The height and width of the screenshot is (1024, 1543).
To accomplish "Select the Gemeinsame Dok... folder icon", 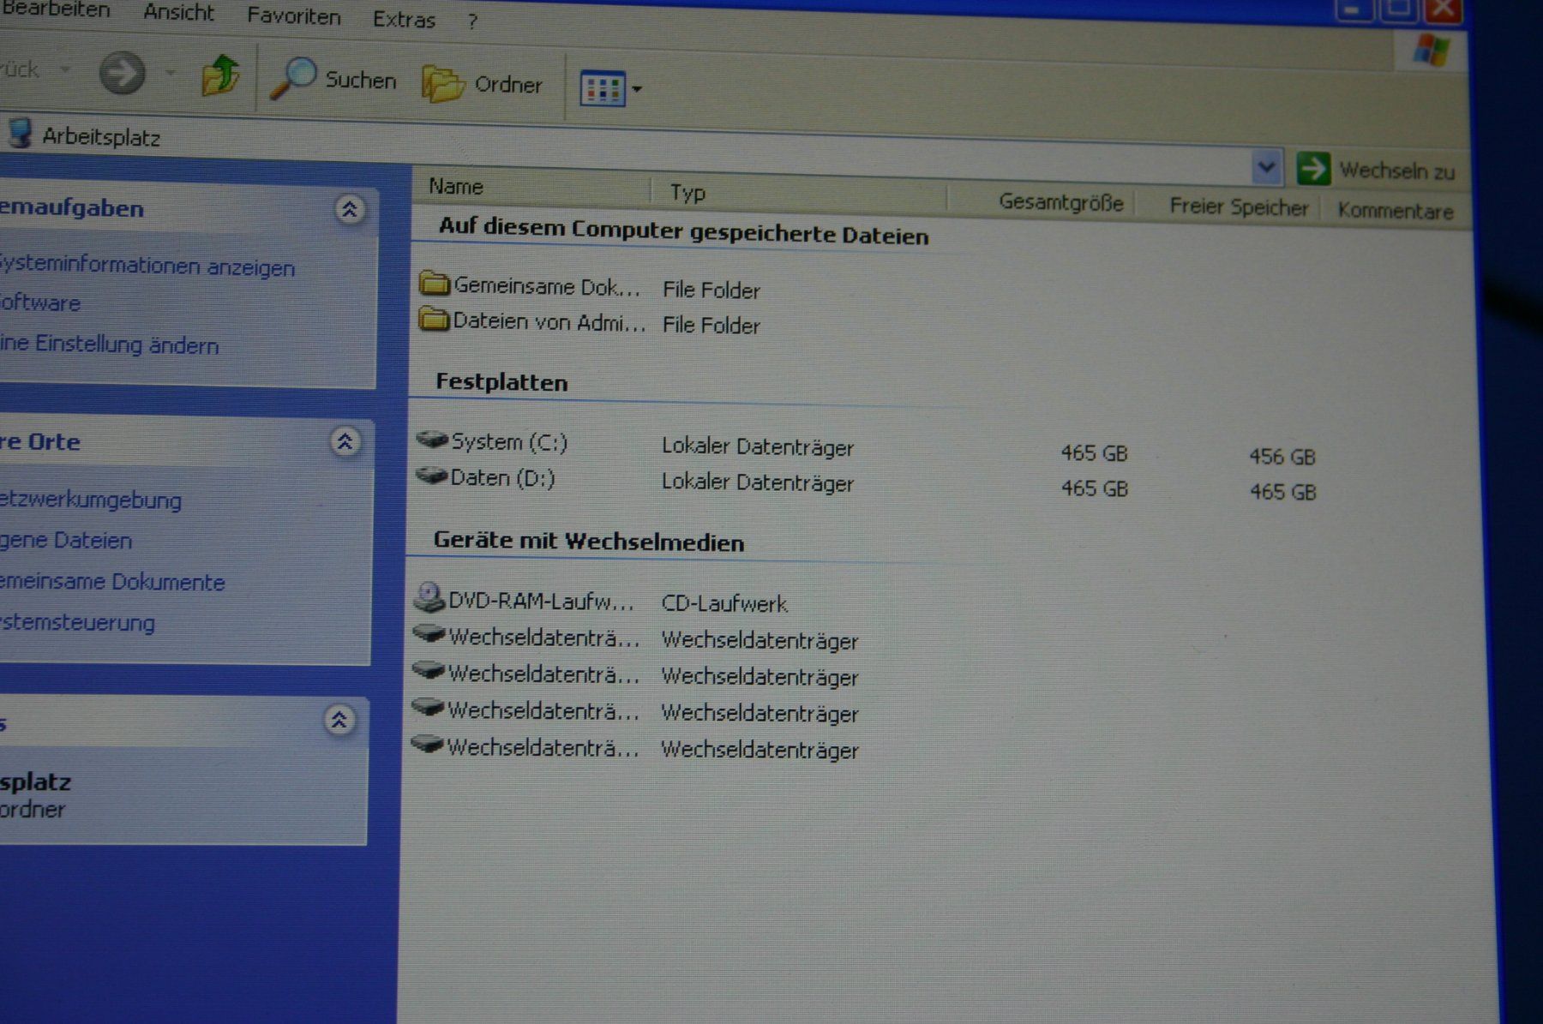I will tap(435, 283).
